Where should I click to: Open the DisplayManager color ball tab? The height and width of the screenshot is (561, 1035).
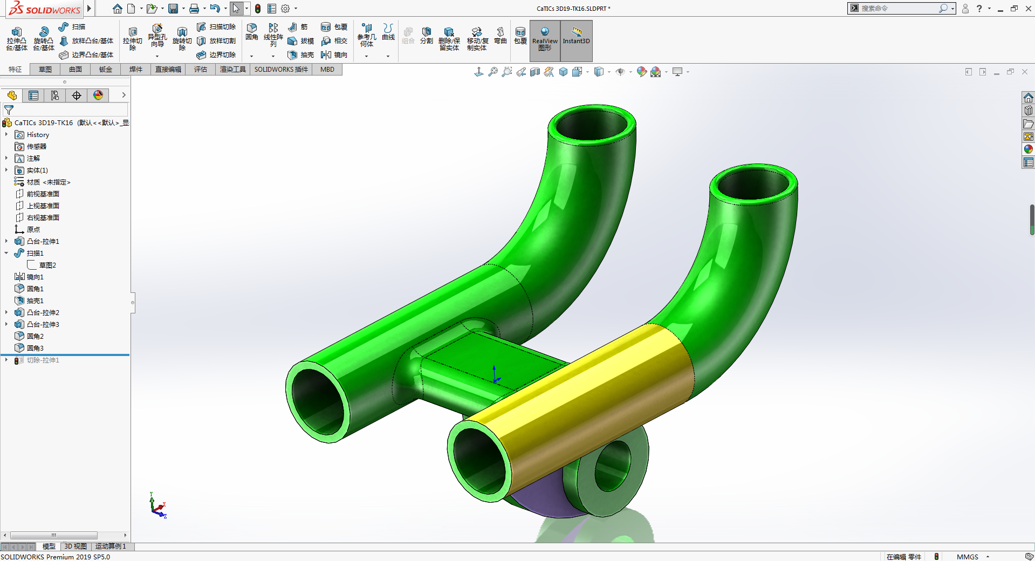click(x=98, y=95)
